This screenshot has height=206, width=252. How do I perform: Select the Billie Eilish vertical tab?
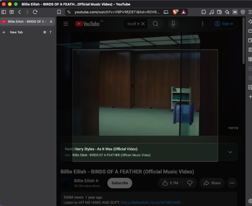tap(27, 22)
